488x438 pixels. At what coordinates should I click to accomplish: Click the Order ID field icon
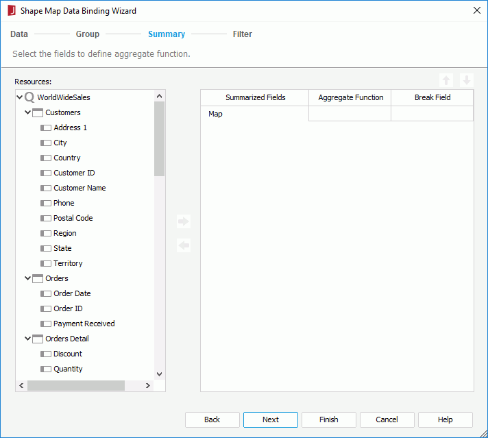[46, 309]
